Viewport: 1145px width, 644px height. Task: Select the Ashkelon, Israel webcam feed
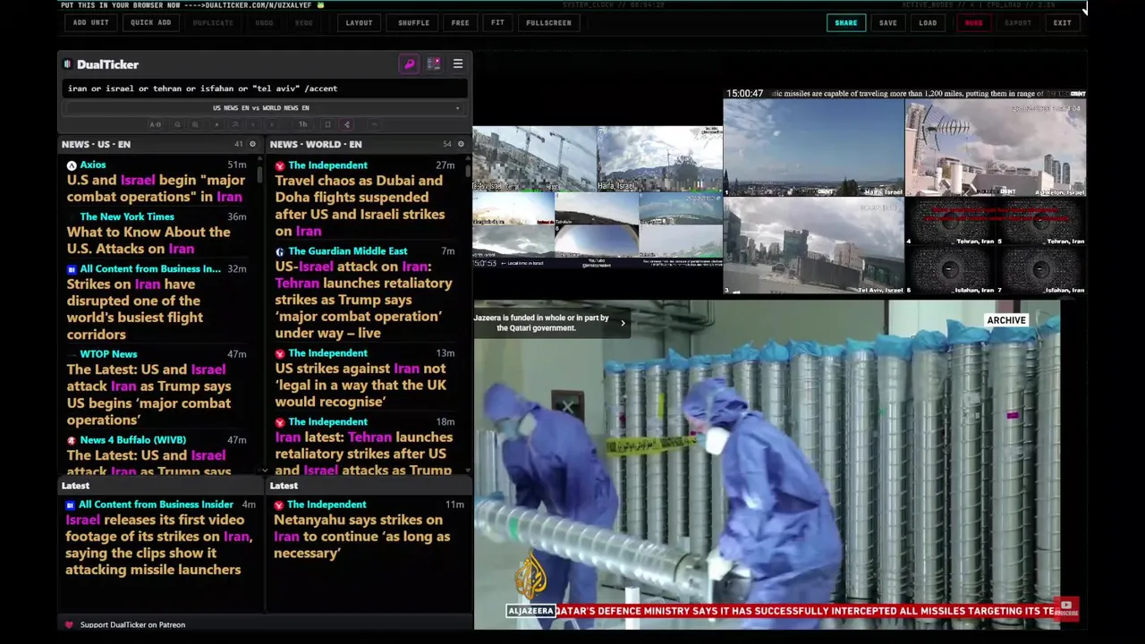(x=996, y=148)
